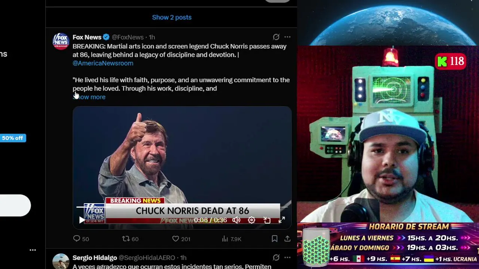The width and height of the screenshot is (479, 269).
Task: Play the Chuck Norris video
Action: (82, 220)
